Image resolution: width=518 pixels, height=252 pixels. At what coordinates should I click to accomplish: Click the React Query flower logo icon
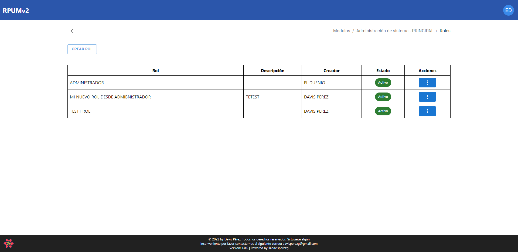tap(9, 243)
